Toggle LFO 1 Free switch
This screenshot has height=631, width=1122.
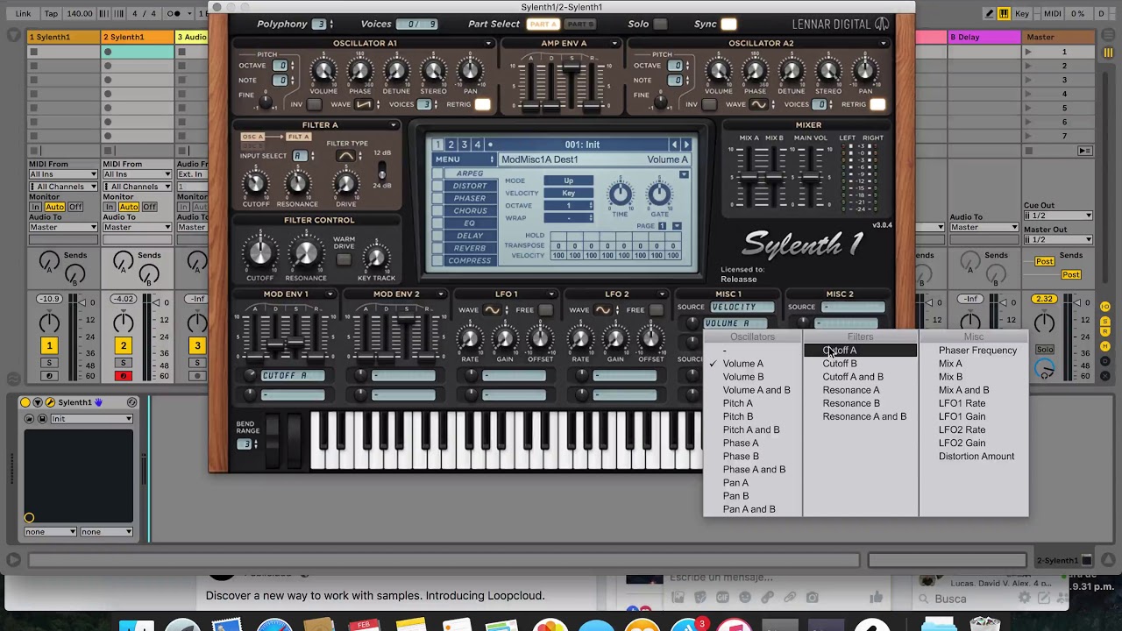click(x=546, y=309)
